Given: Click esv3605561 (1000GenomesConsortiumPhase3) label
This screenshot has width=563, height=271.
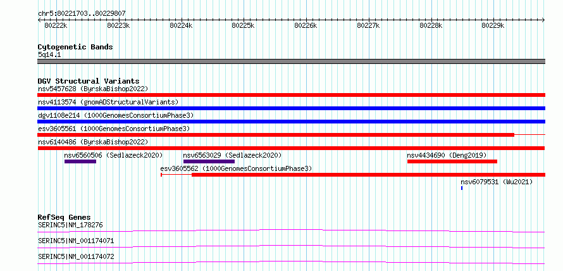Looking at the screenshot, I should coord(114,129).
